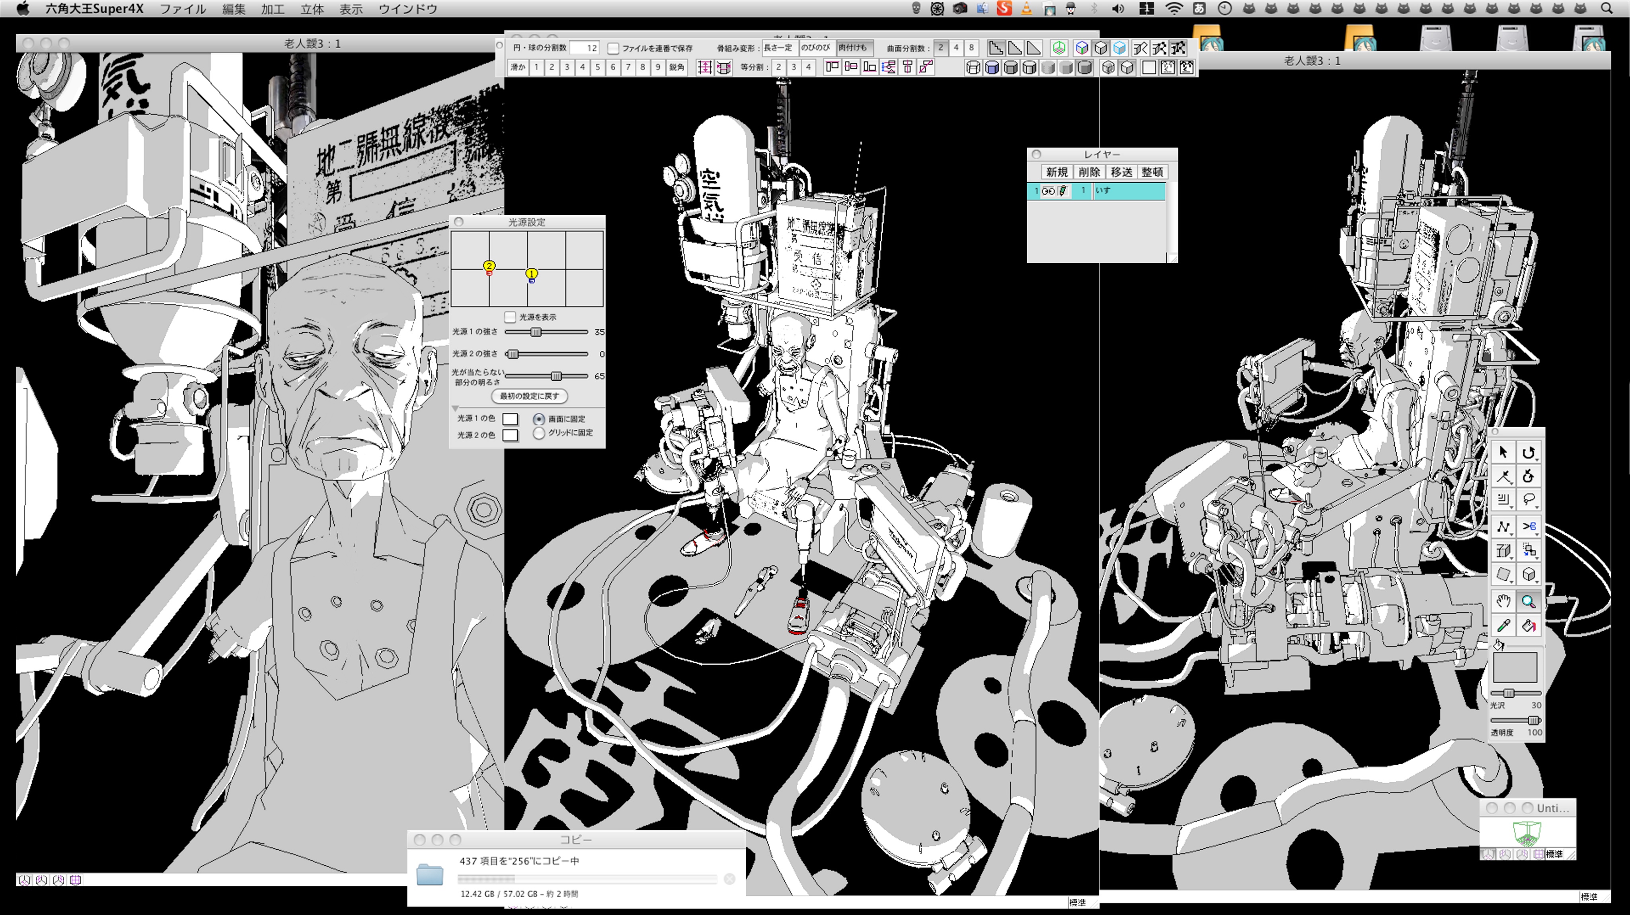Click the colored-edge cube display icon
The width and height of the screenshot is (1630, 915).
pos(1082,48)
